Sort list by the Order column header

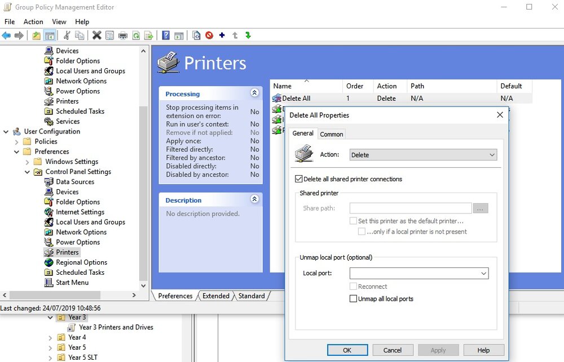coord(358,86)
